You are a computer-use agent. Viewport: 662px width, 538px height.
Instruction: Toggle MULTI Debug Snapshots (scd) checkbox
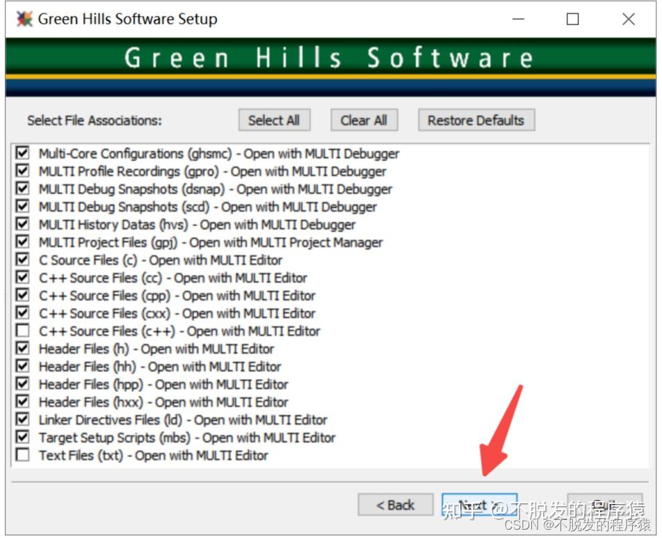pyautogui.click(x=22, y=206)
